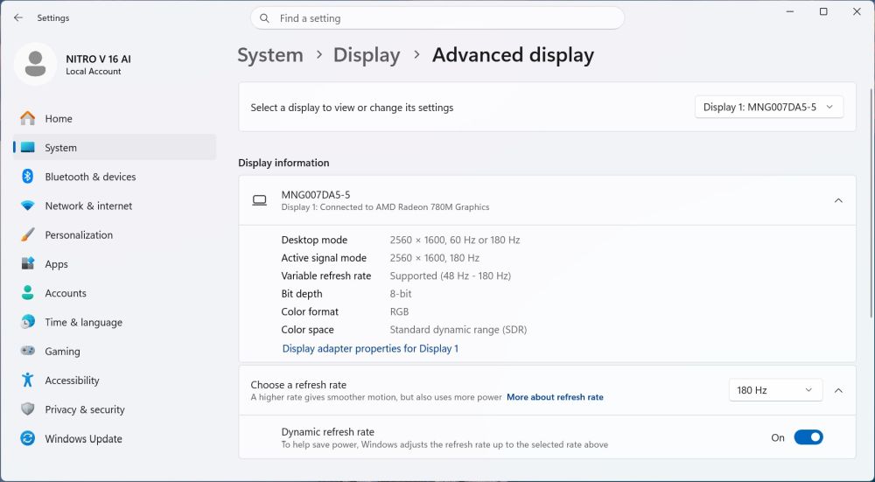Screen dimensions: 875x482
Task: Turn off Dynamic refresh rate toggle
Action: tap(808, 437)
